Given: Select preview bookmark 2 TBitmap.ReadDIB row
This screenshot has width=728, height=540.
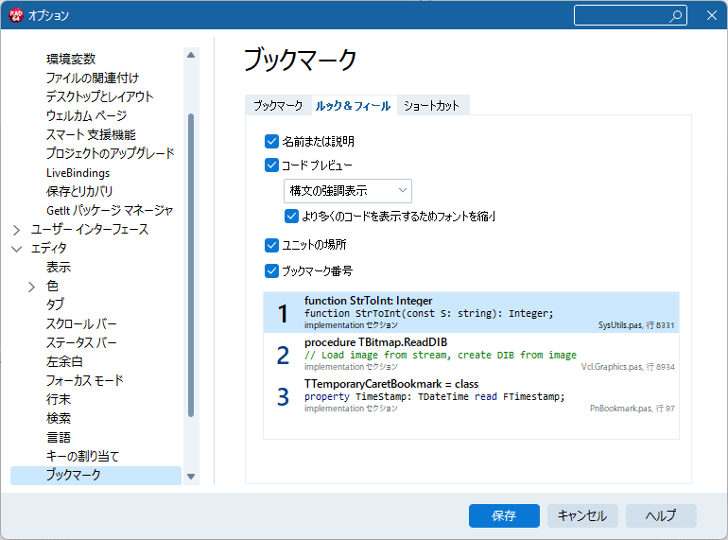Looking at the screenshot, I should (x=471, y=355).
